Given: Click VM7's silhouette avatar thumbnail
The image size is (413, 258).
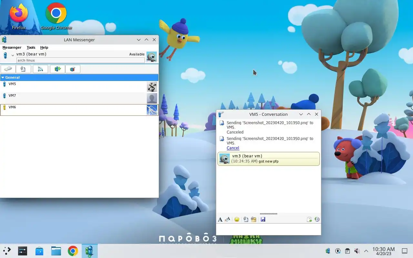Looking at the screenshot, I should tap(152, 98).
